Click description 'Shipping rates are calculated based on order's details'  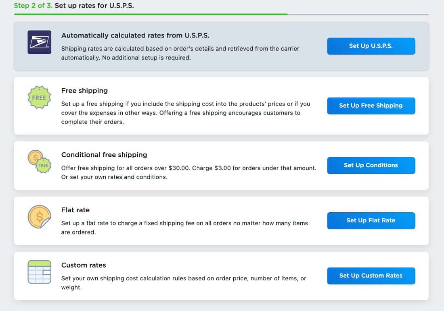(x=180, y=53)
